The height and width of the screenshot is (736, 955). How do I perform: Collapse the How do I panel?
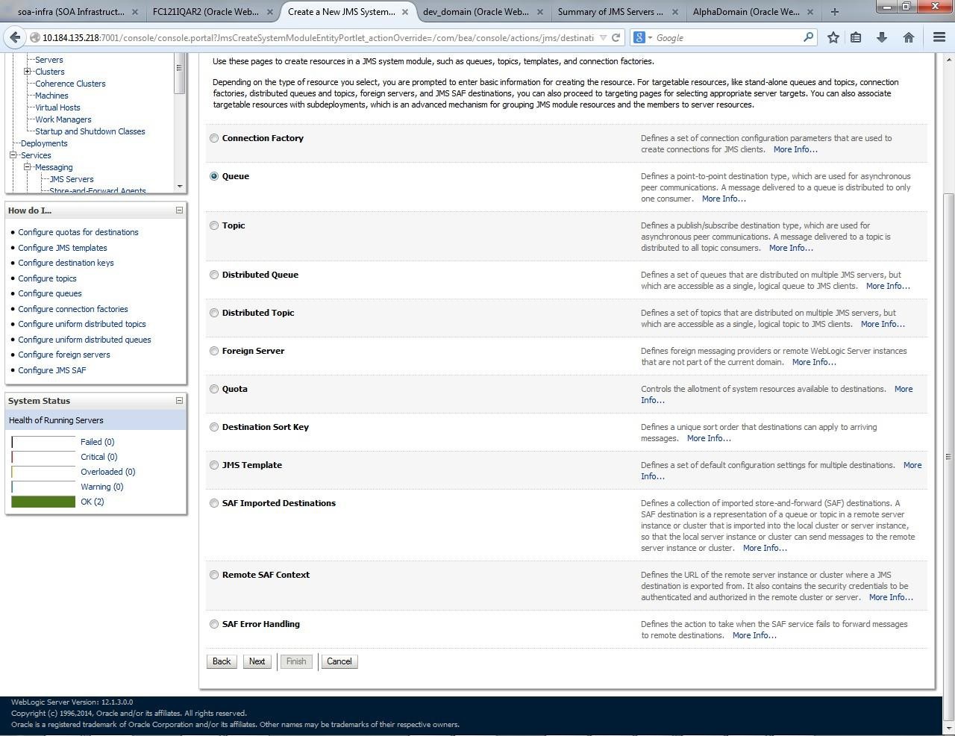coord(179,210)
